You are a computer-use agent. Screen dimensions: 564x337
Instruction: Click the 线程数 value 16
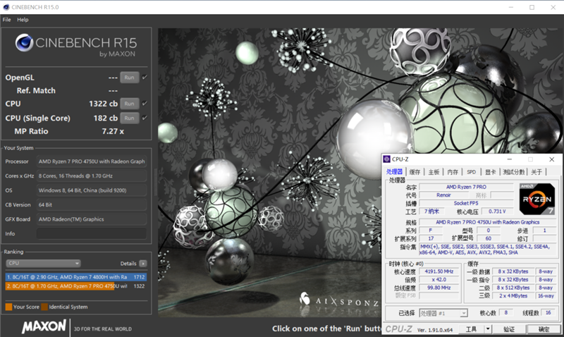(548, 313)
